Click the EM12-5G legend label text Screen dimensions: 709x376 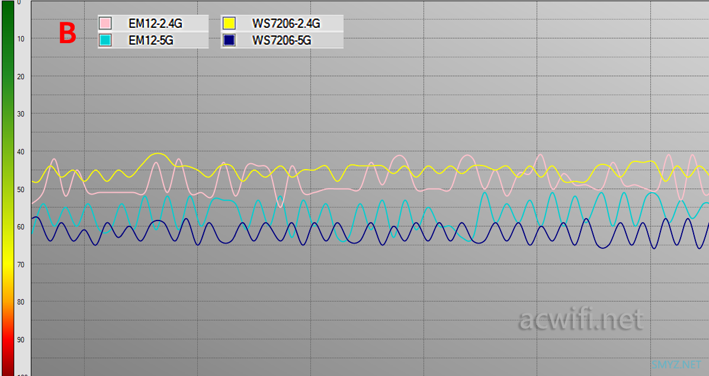coord(152,41)
